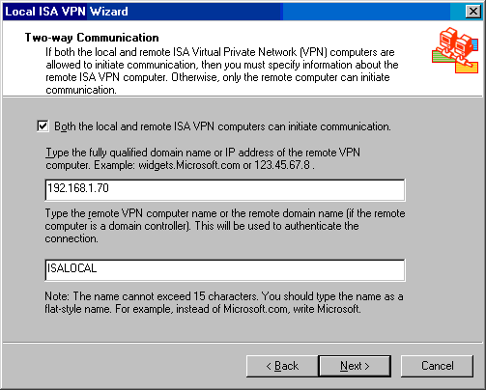
Task: Click the 'Both the local and remote ISA VPN computers' label
Action: [x=222, y=126]
